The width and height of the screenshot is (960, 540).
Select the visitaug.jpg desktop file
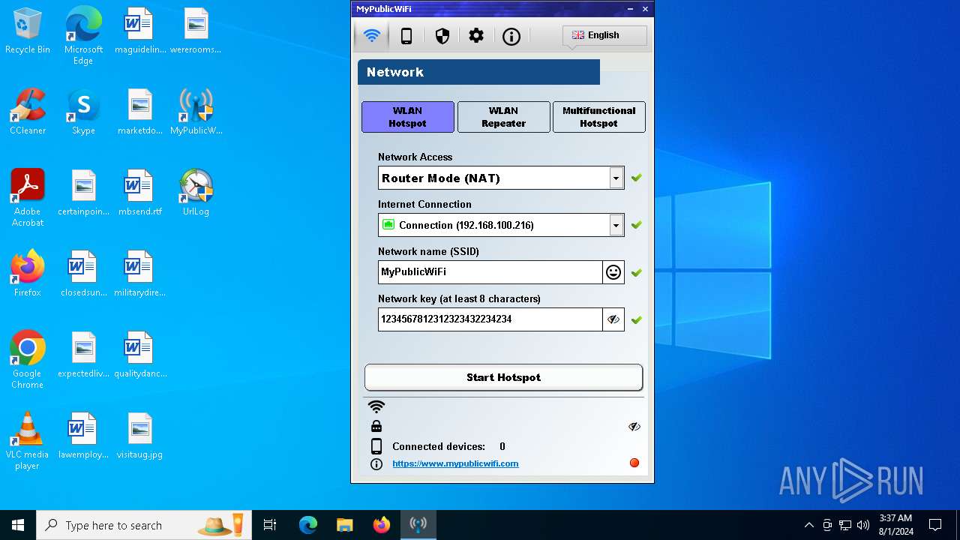coord(139,436)
